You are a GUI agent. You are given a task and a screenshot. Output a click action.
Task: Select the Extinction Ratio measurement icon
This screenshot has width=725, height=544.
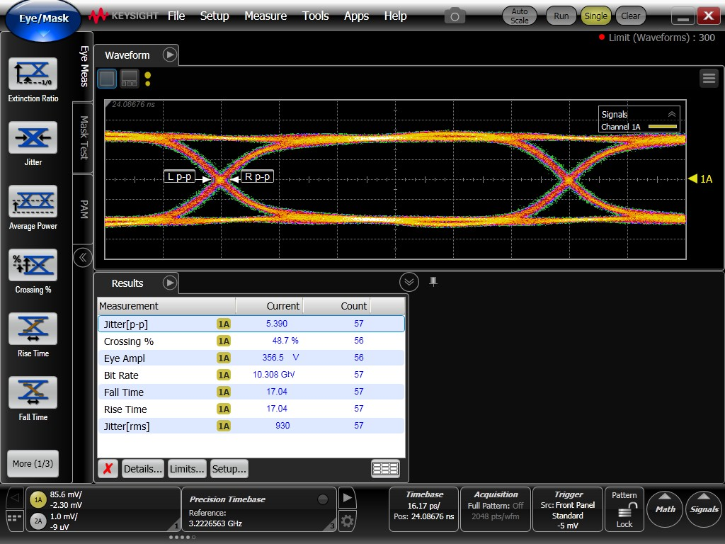point(33,74)
